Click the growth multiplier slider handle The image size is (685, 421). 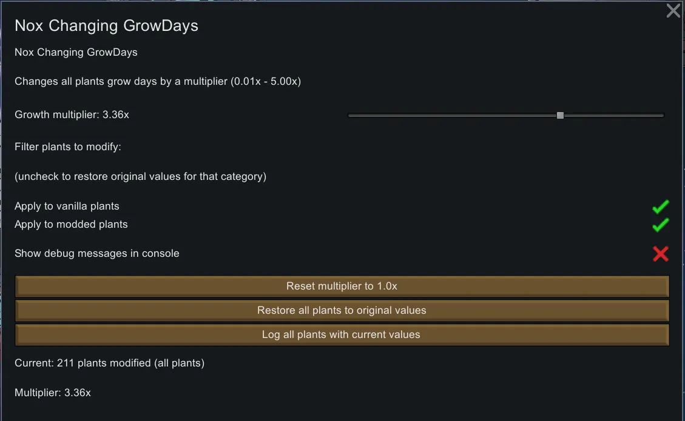[x=560, y=115]
